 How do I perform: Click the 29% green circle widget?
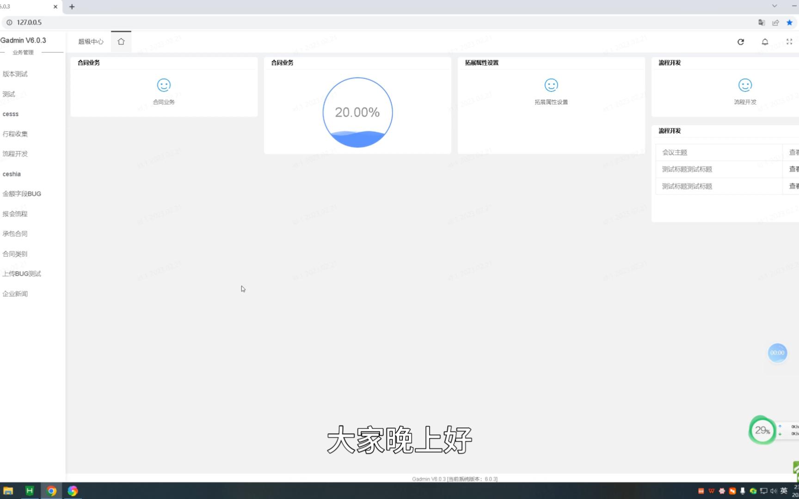(x=762, y=430)
